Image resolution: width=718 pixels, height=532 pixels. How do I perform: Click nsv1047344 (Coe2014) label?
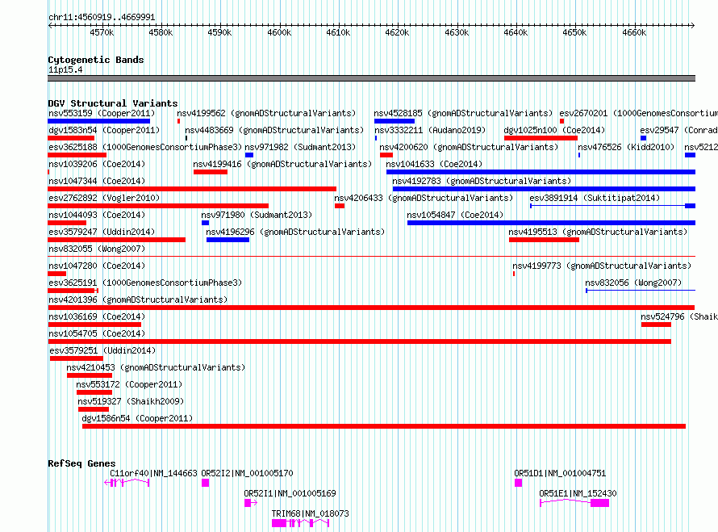(97, 181)
